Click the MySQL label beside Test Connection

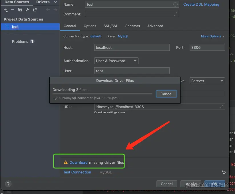(106, 172)
